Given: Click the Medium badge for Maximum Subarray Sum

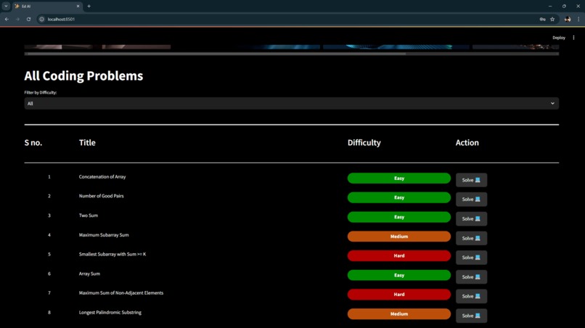Looking at the screenshot, I should pos(398,237).
